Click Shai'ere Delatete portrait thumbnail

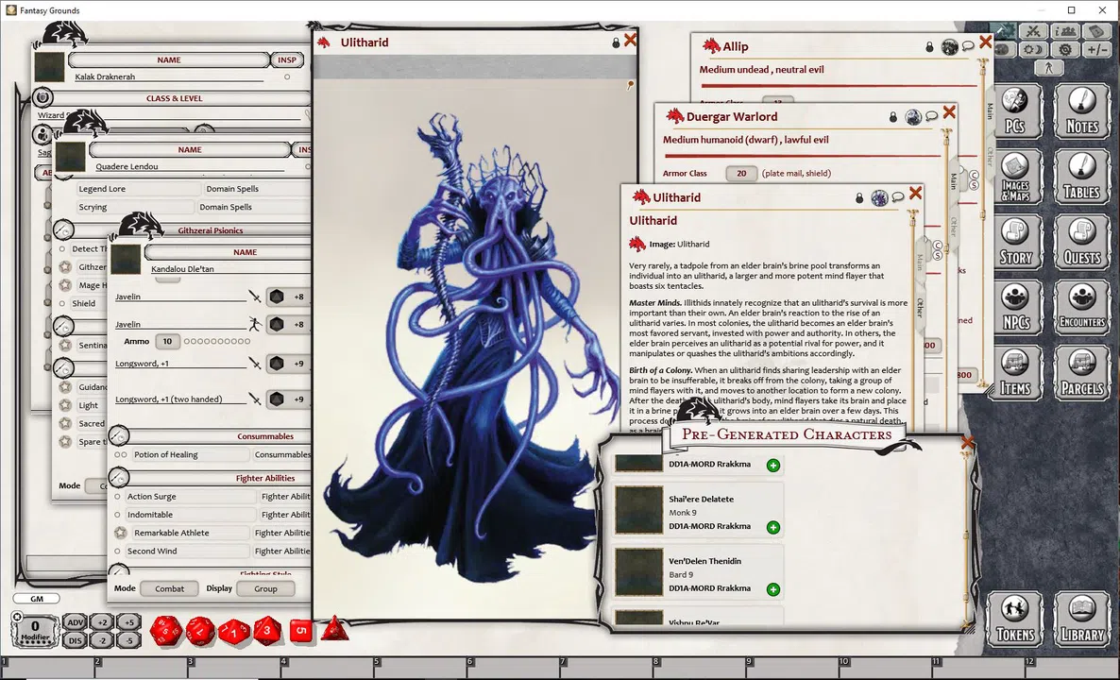point(638,510)
